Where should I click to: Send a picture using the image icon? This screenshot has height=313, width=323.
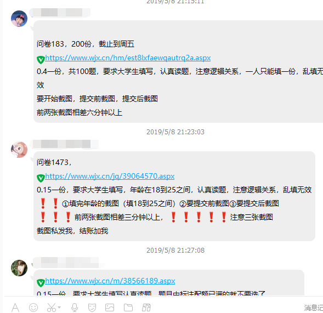coord(110,308)
